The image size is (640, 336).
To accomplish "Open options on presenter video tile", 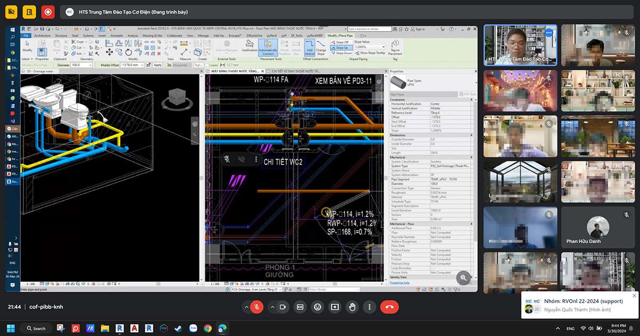I will [x=549, y=33].
